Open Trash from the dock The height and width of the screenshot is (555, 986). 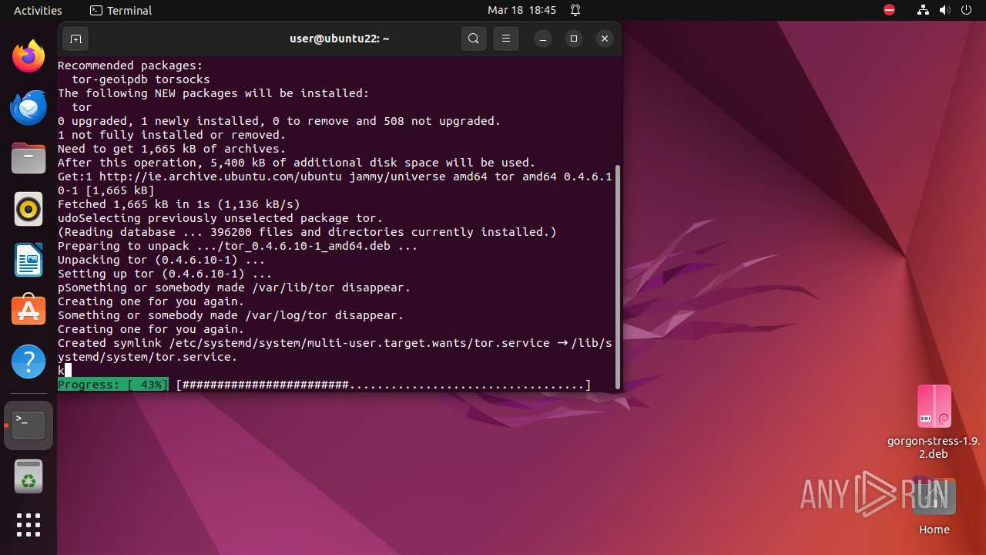(x=29, y=476)
